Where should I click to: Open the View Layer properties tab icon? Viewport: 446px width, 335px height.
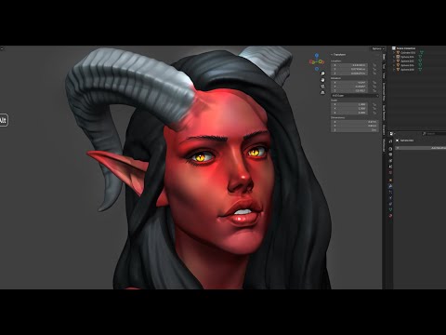pos(390,161)
